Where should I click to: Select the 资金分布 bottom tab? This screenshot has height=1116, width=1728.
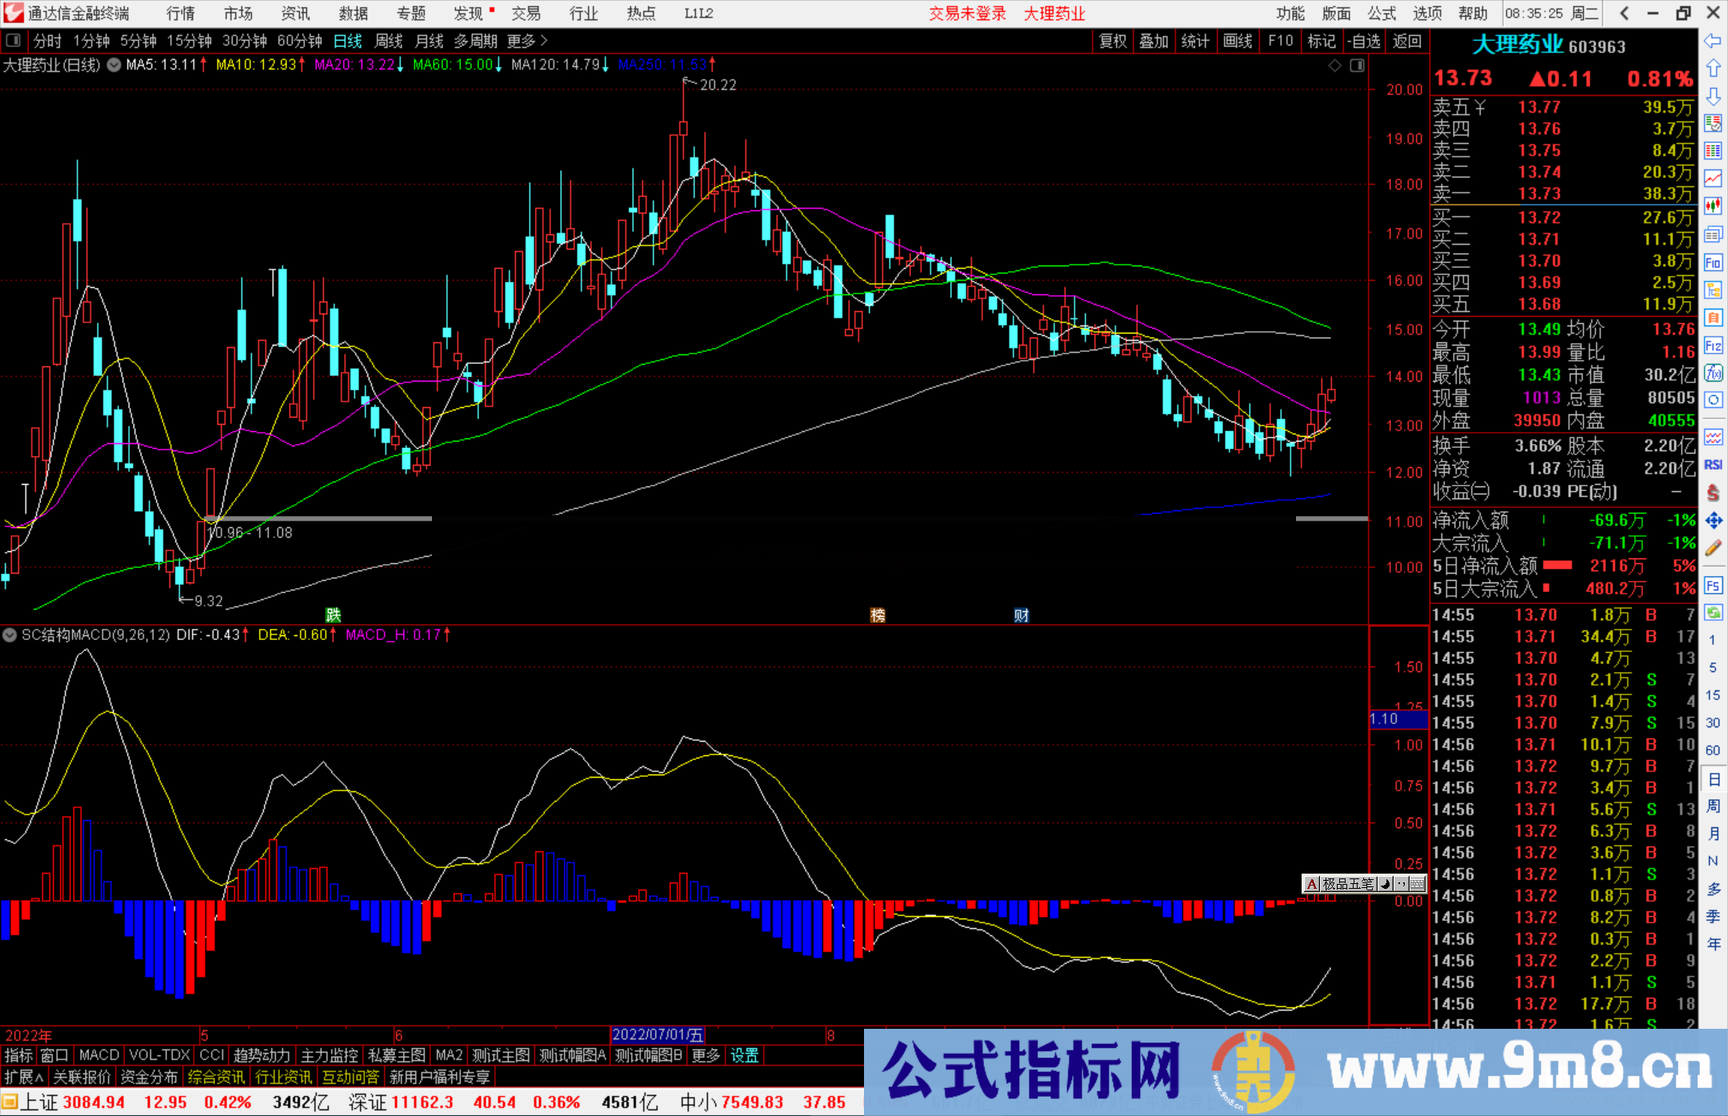click(x=149, y=1078)
